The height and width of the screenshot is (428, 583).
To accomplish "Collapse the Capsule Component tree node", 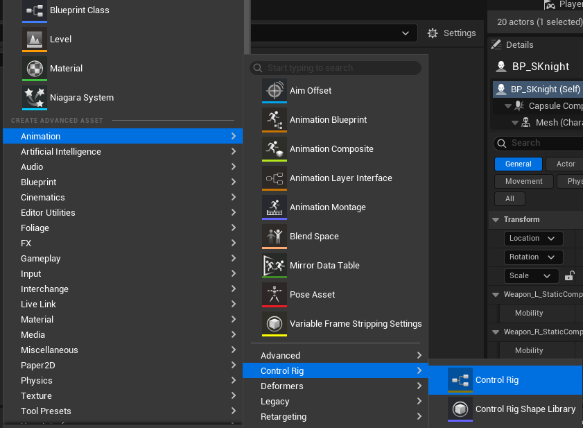I will [508, 106].
